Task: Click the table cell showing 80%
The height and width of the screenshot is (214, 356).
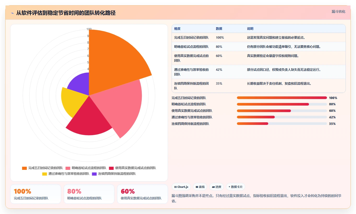Action: [x=219, y=47]
